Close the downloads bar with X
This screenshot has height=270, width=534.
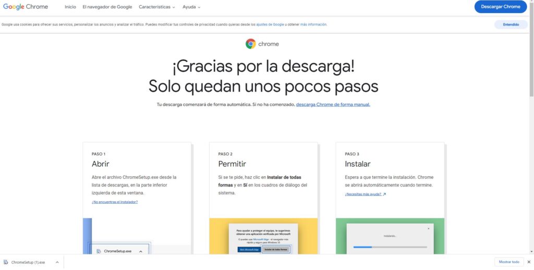coord(529,262)
